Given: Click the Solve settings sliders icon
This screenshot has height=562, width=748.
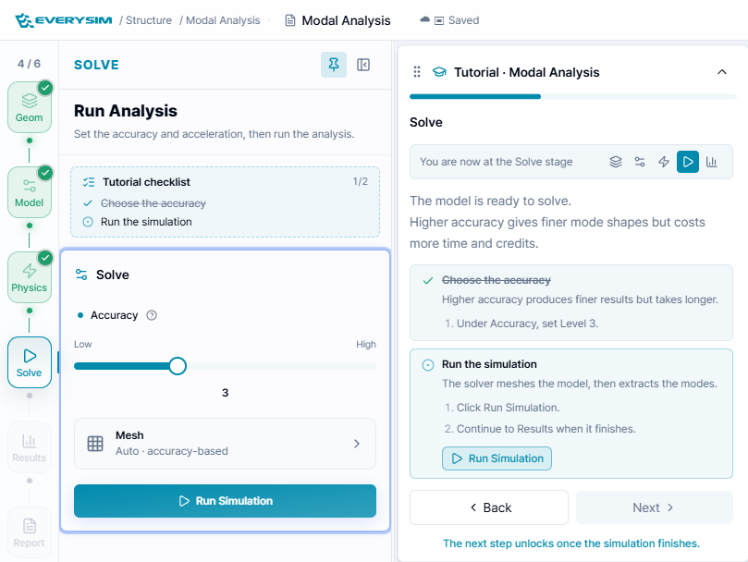Looking at the screenshot, I should (x=81, y=275).
